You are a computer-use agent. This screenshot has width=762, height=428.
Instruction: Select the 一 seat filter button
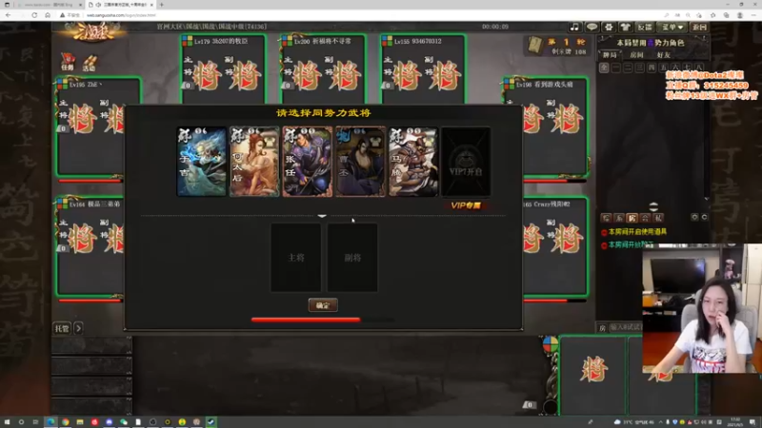click(615, 68)
